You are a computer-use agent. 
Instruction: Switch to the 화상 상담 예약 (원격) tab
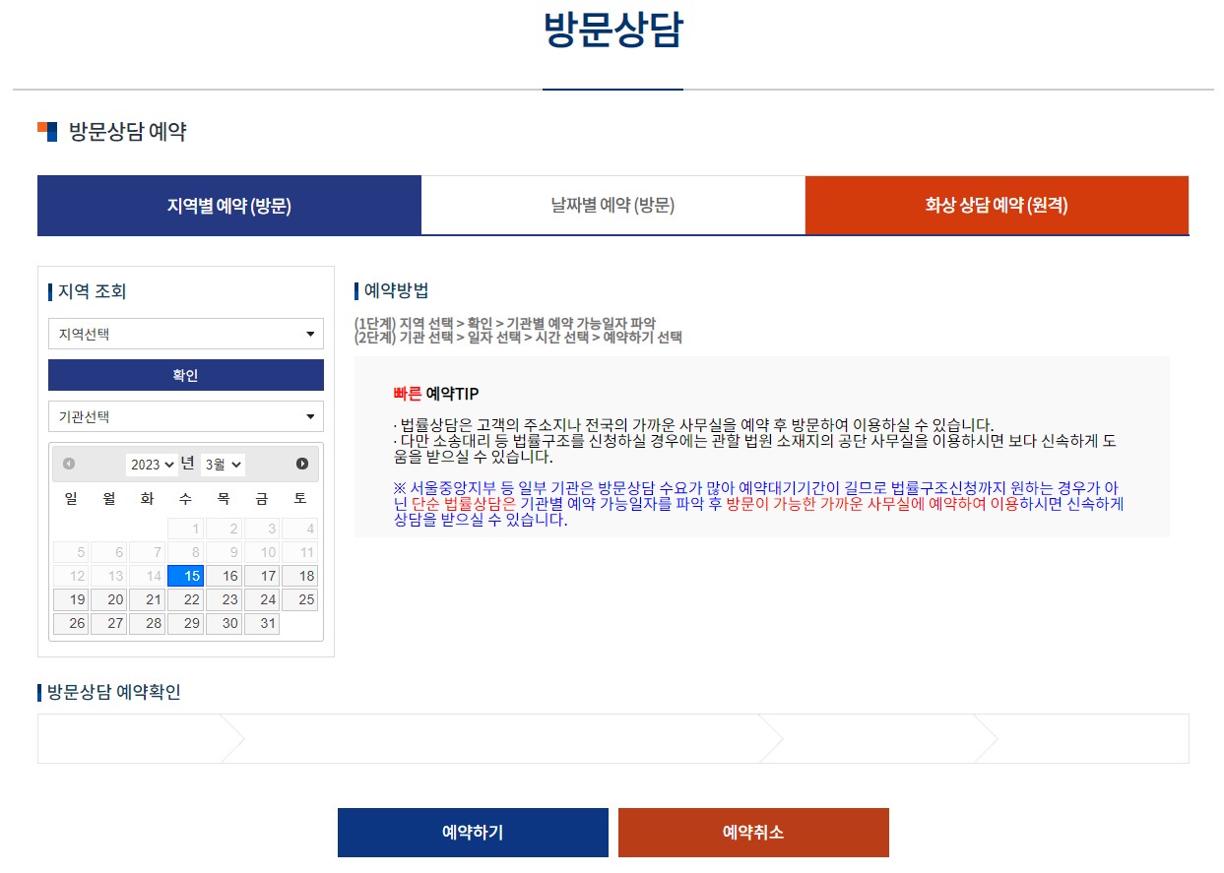coord(997,205)
